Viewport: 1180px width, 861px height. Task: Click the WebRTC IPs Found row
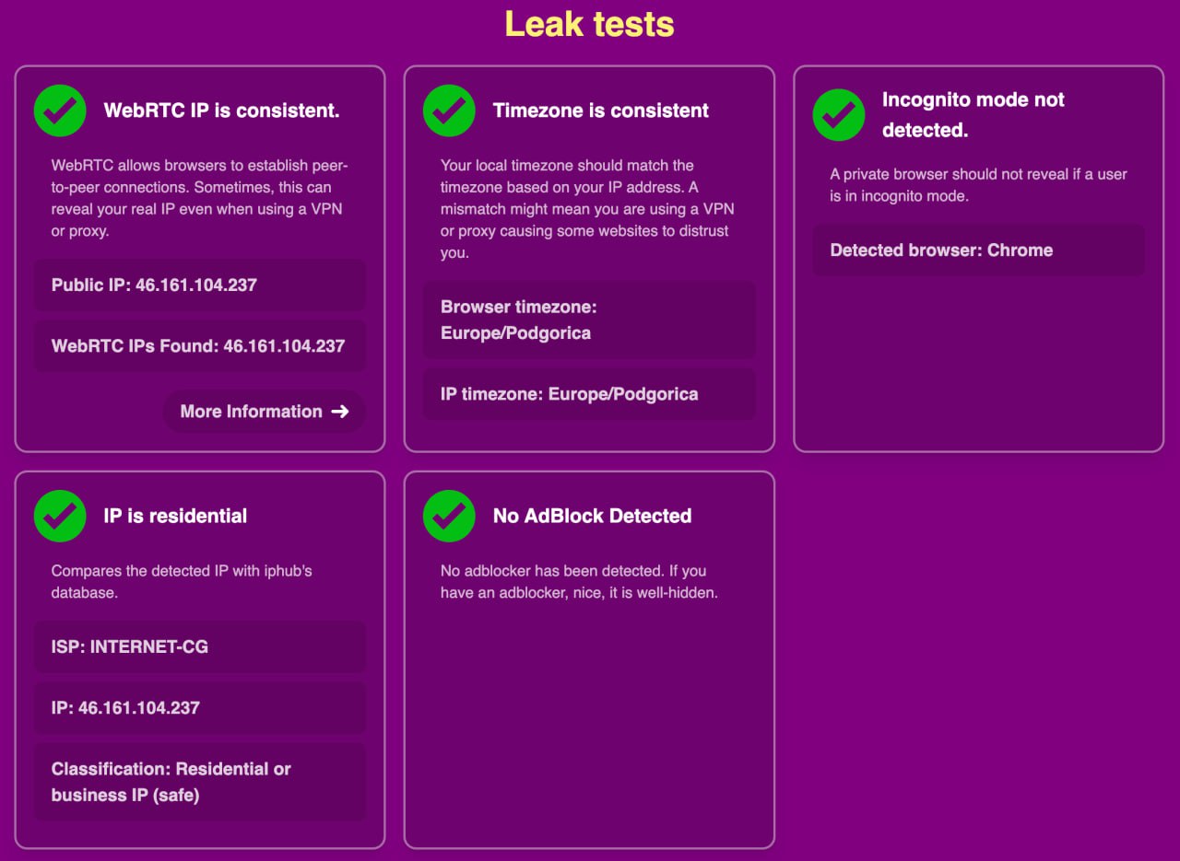pos(200,346)
